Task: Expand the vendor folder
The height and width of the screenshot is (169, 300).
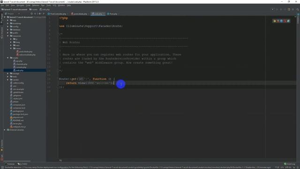Action: 8,80
